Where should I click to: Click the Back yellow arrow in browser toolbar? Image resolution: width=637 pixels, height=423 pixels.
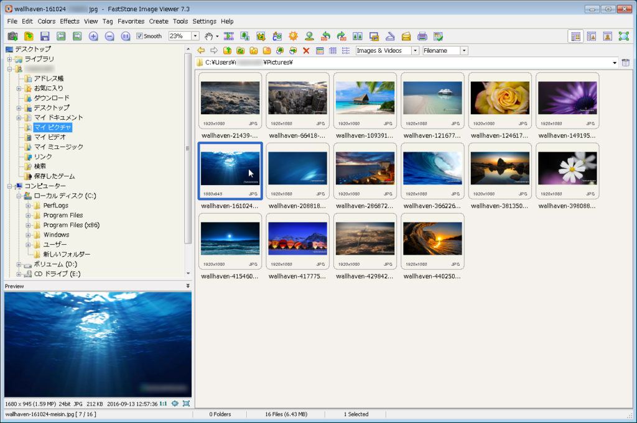[201, 51]
